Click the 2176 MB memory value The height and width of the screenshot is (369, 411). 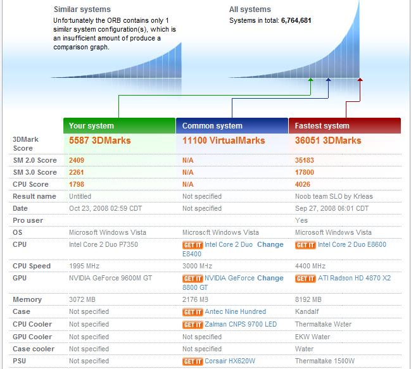coord(195,299)
